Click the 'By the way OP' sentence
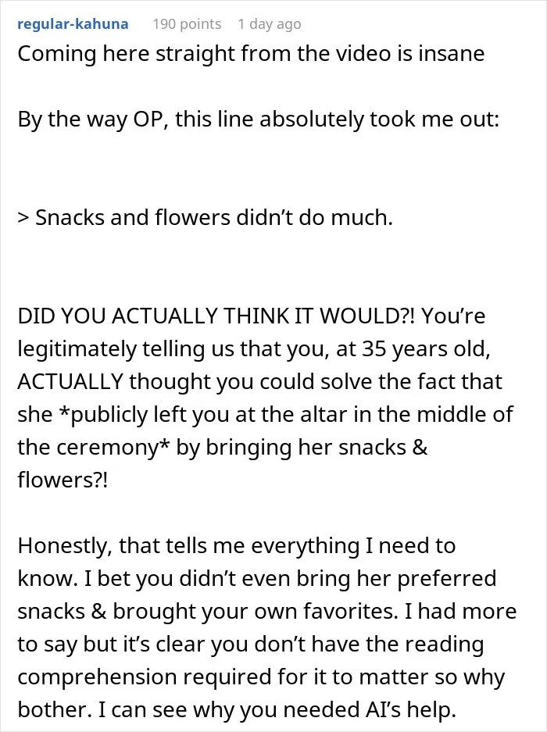The height and width of the screenshot is (732, 547). pyautogui.click(x=259, y=120)
